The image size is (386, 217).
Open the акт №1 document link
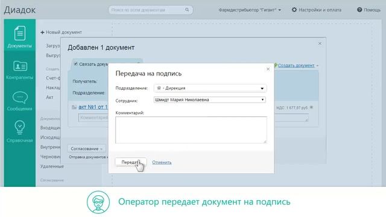pos(93,107)
